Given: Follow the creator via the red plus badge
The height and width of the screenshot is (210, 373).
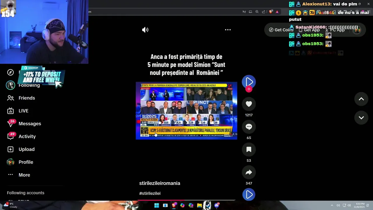Looking at the screenshot, I should (249, 89).
